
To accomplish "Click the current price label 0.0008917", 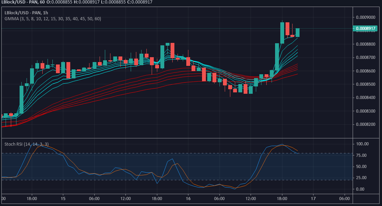I will coord(365,29).
